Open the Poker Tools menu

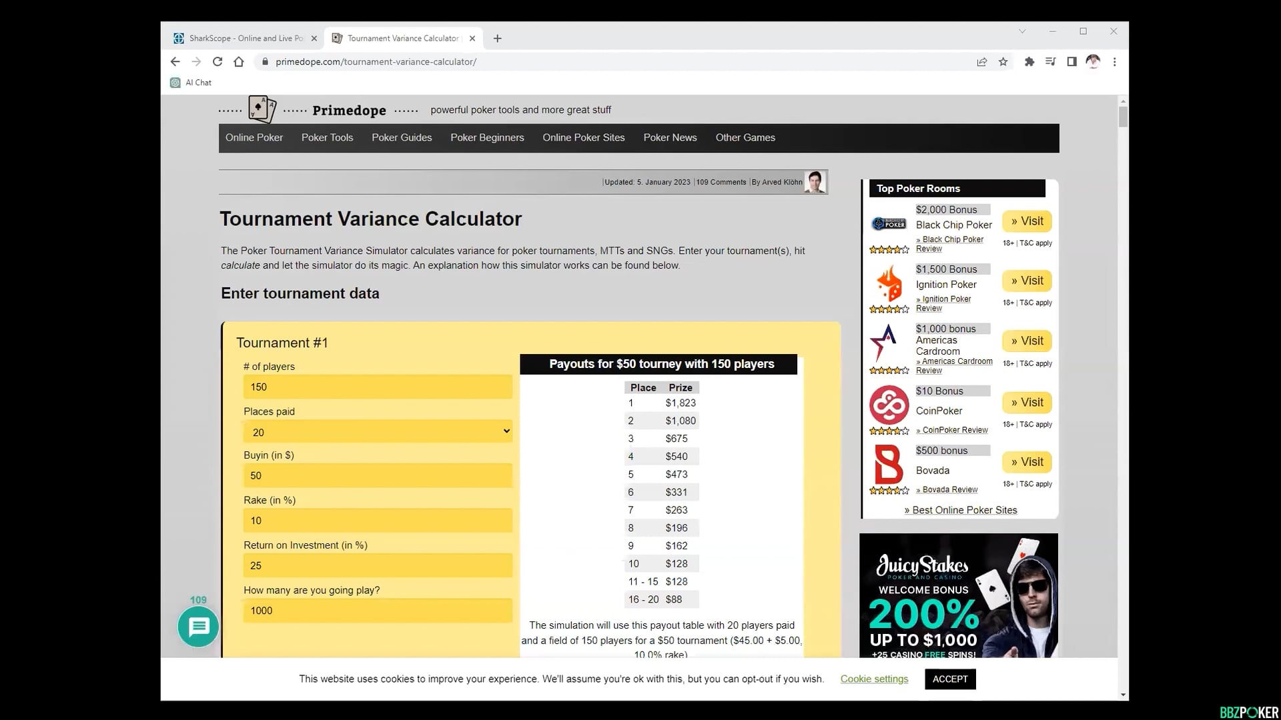(x=327, y=138)
